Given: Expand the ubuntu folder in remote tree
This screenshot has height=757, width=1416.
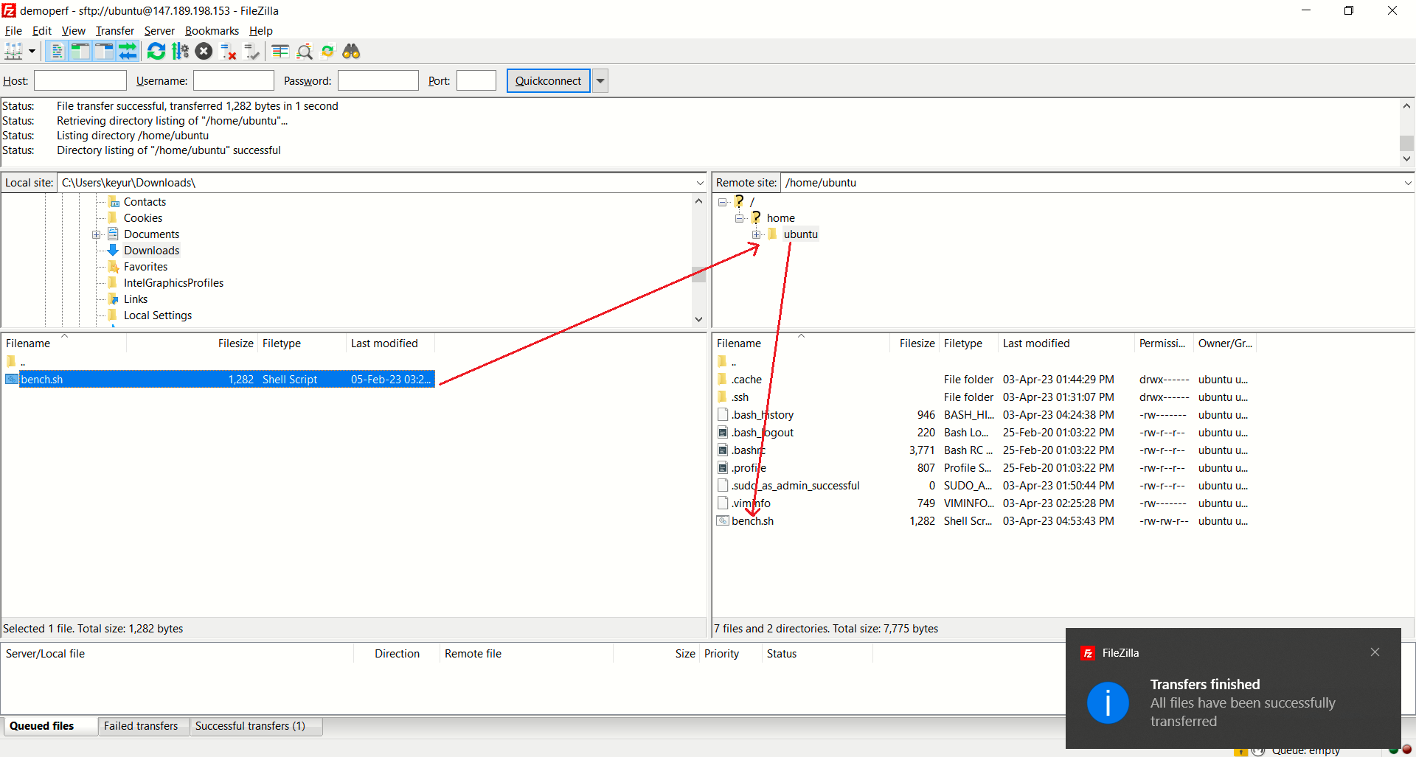Looking at the screenshot, I should tap(757, 234).
